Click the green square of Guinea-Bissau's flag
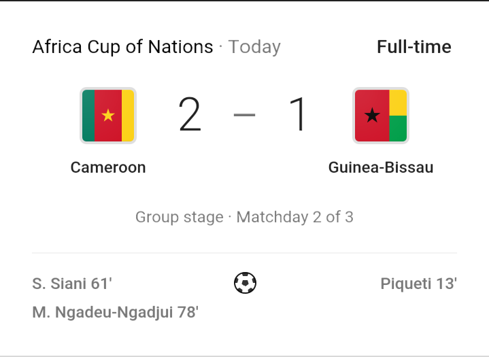 398,129
